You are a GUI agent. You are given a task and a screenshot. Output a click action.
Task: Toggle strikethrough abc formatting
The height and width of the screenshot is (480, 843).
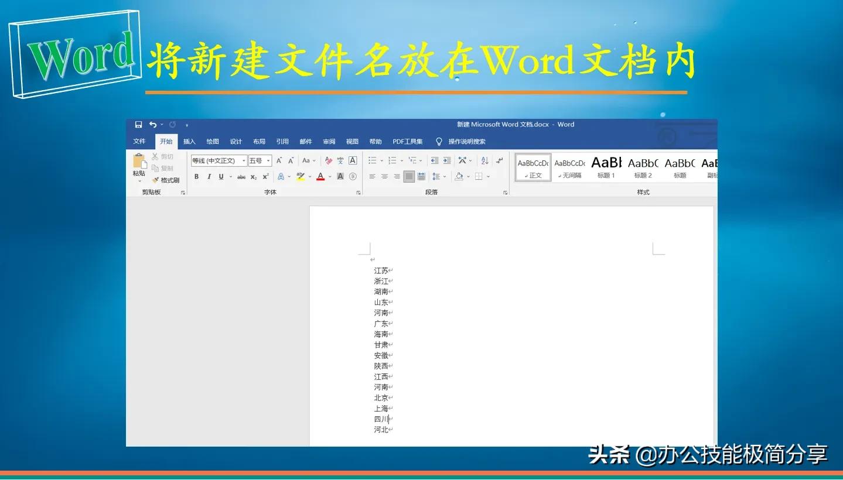click(241, 177)
